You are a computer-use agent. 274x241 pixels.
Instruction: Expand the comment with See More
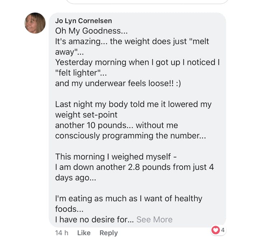coord(154,219)
